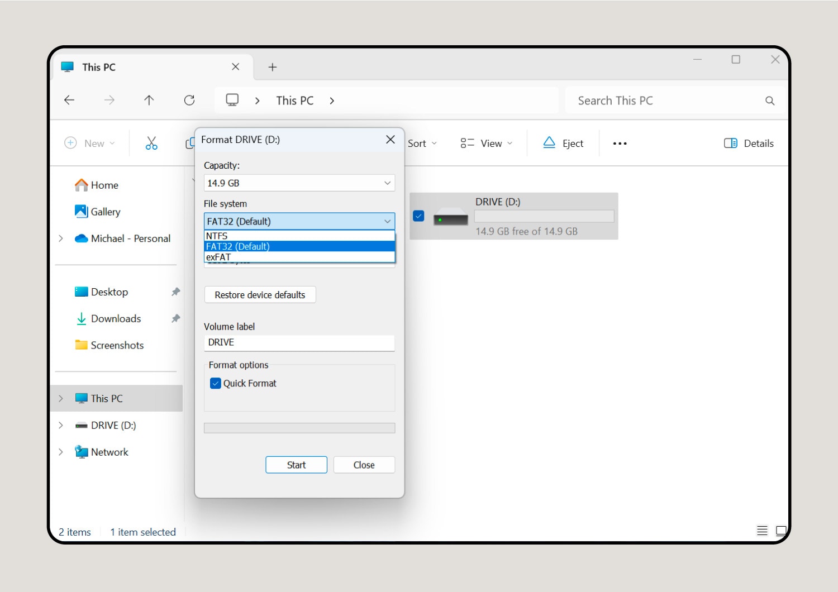
Task: Open the Sort dropdown
Action: coord(422,144)
